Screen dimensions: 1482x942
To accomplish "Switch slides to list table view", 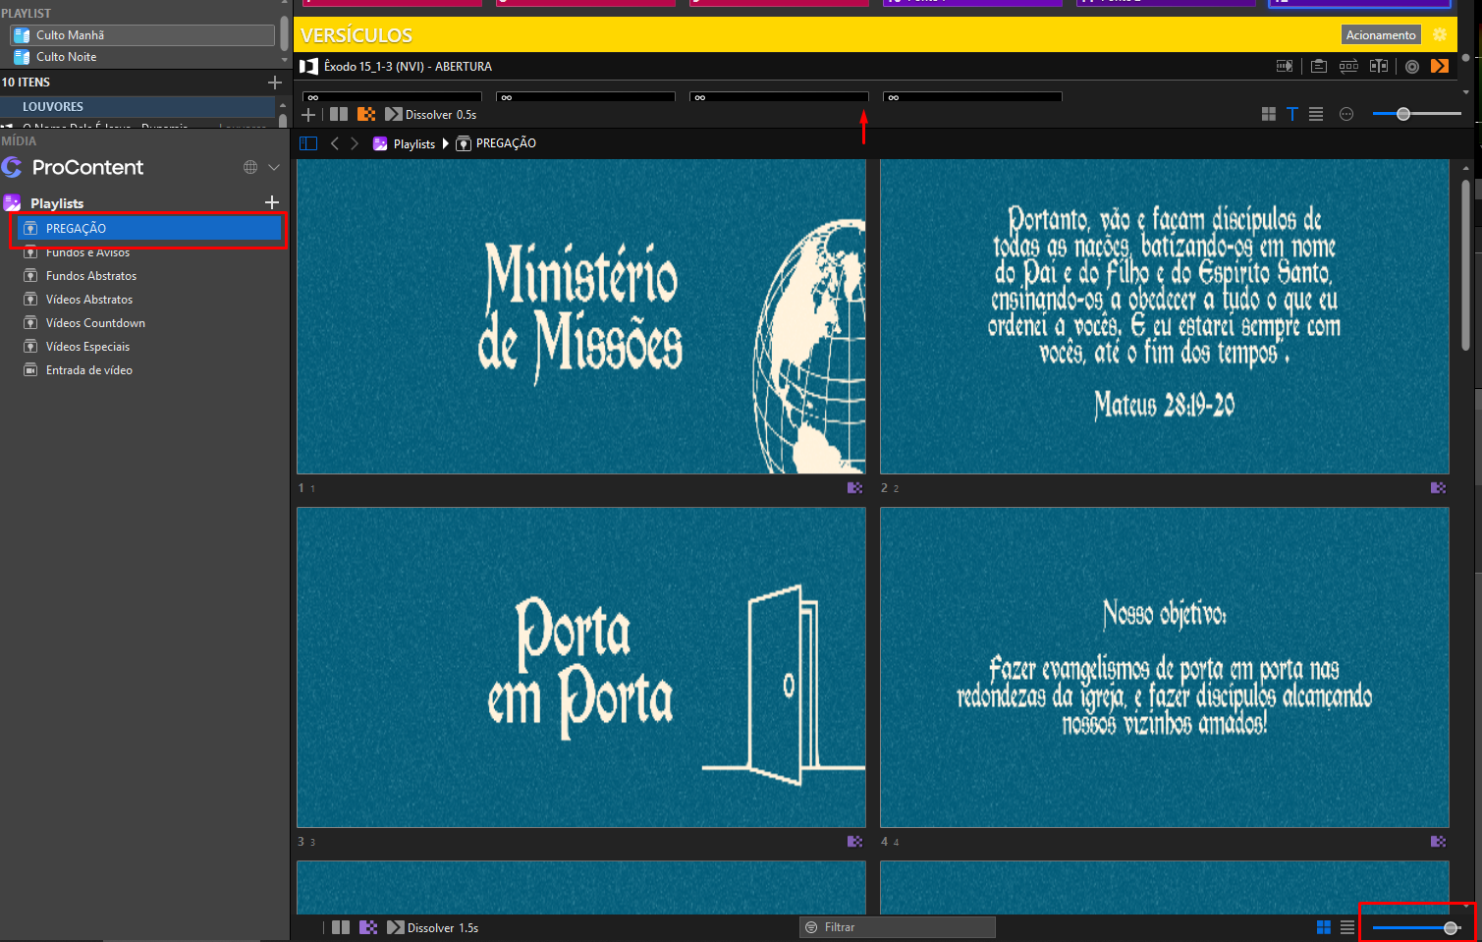I will point(1316,115).
